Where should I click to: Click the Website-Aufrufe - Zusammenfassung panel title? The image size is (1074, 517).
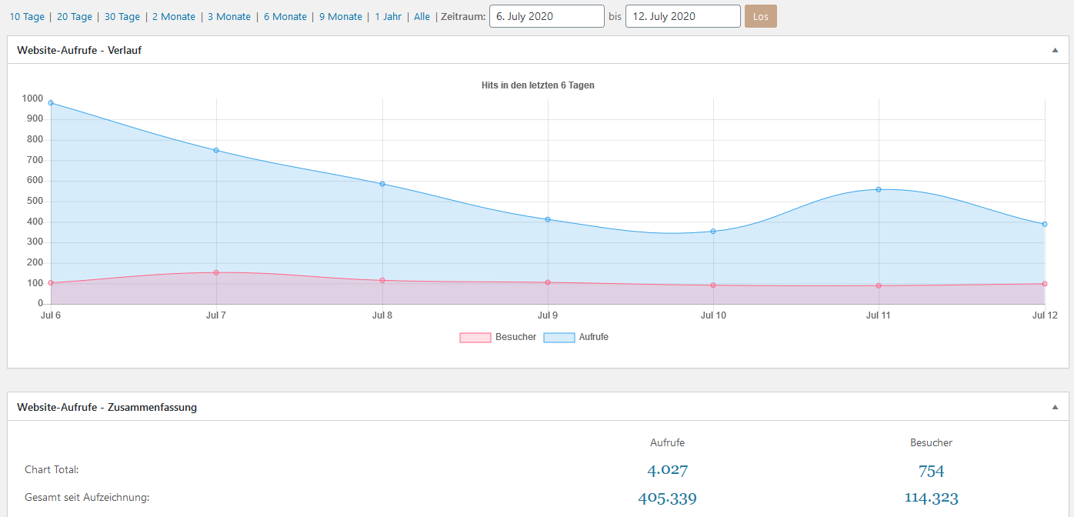pyautogui.click(x=107, y=407)
